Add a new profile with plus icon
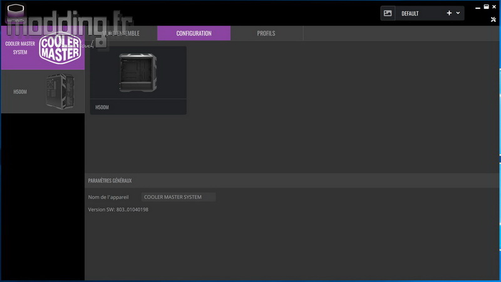The height and width of the screenshot is (282, 501). click(449, 13)
